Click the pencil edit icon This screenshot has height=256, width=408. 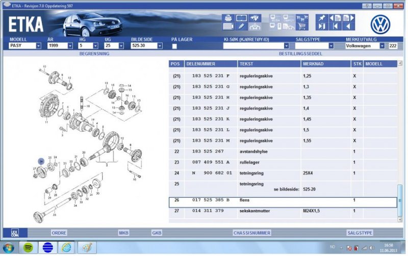[x=241, y=26]
